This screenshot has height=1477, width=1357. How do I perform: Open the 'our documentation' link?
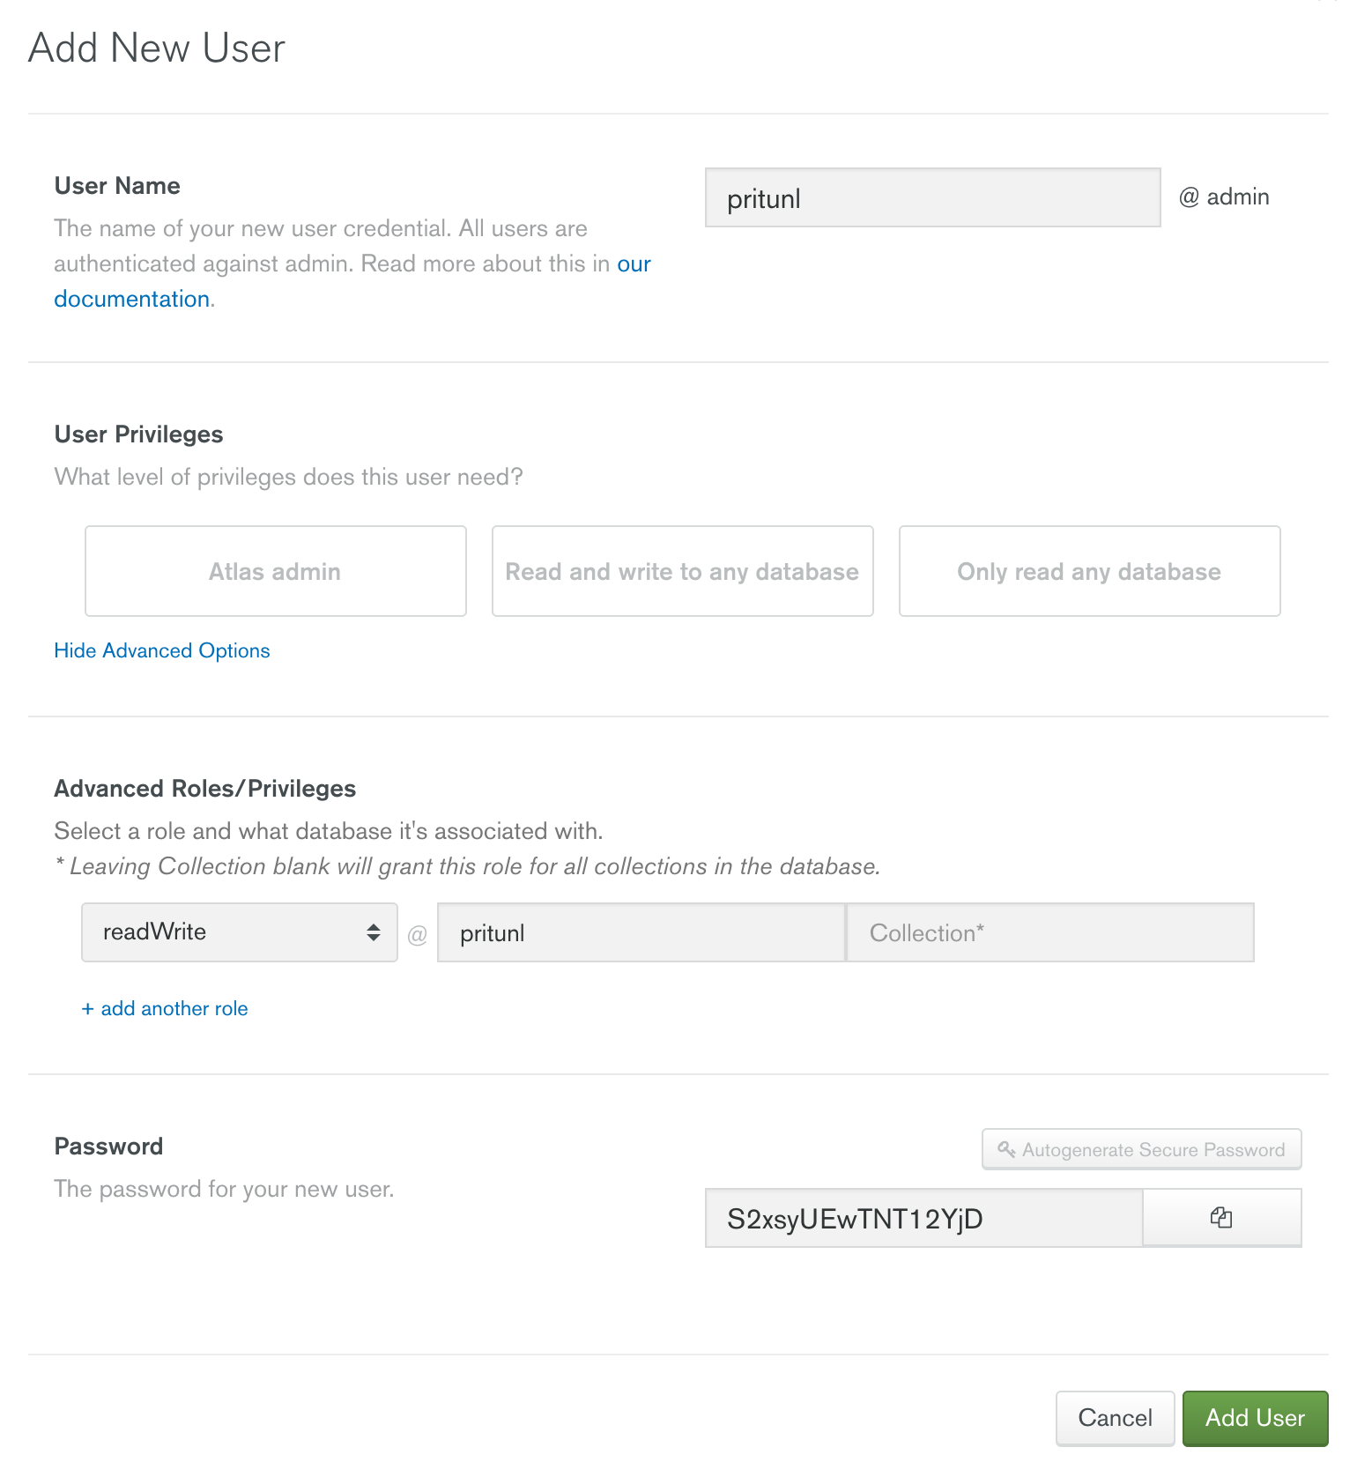tap(132, 299)
